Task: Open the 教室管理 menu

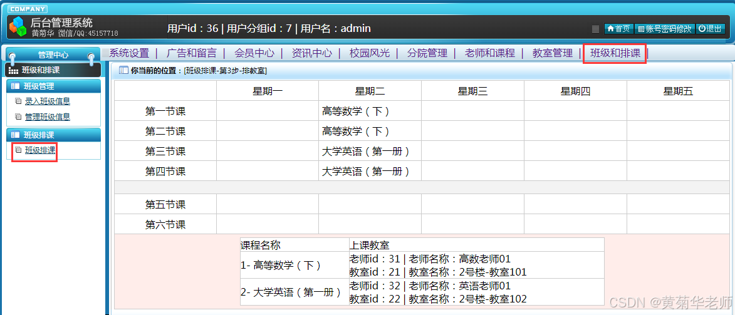Action: pos(552,53)
